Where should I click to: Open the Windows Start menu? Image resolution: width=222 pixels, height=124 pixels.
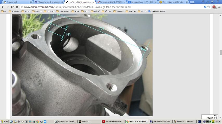[x=4, y=121]
